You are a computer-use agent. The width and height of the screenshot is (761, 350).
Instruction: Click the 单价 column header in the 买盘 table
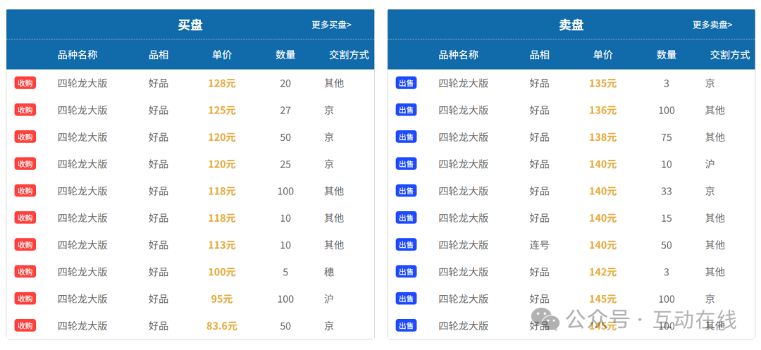[222, 55]
